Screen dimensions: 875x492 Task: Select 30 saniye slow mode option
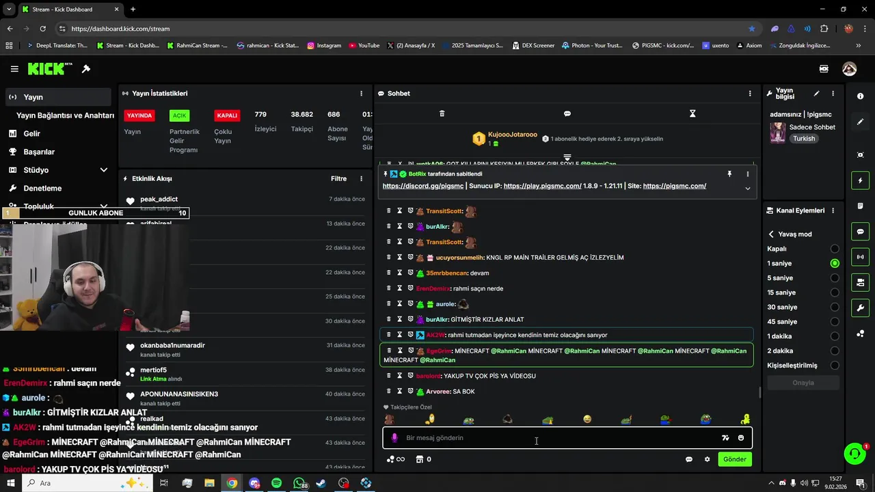pyautogui.click(x=835, y=307)
